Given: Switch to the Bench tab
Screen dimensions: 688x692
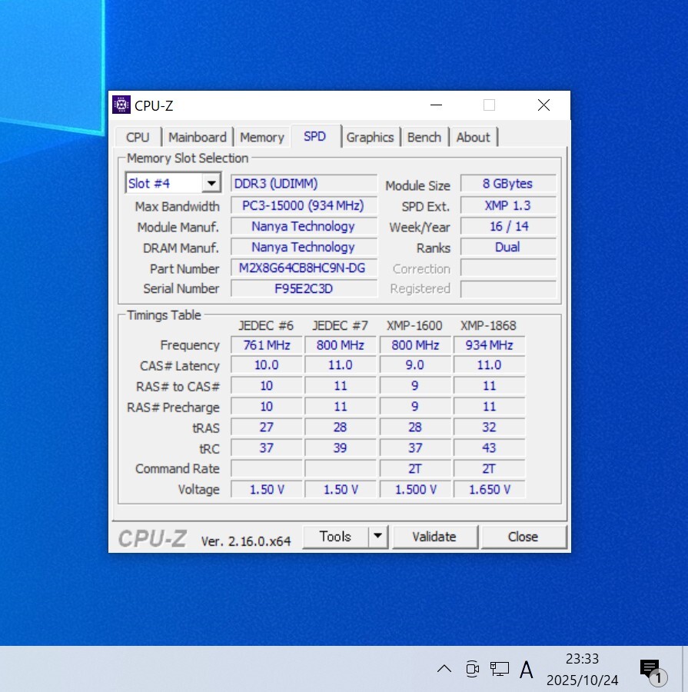Looking at the screenshot, I should coord(424,137).
